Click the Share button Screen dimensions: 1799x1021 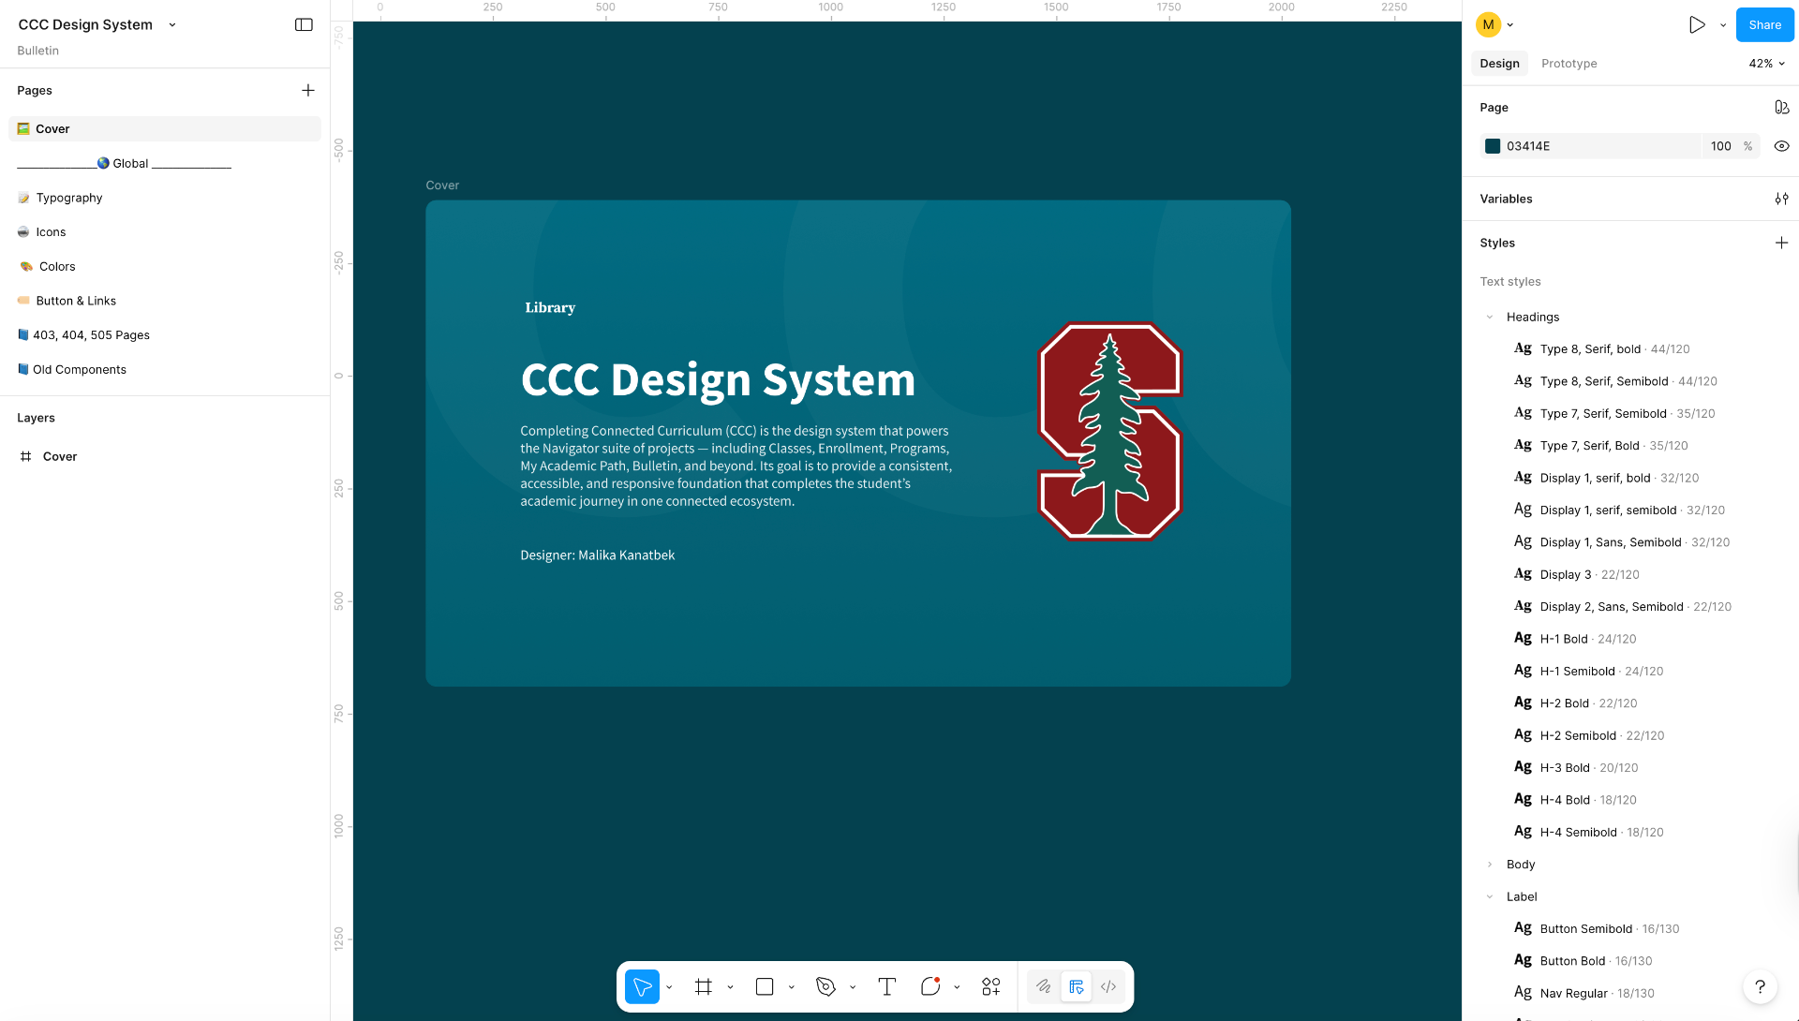click(1764, 25)
